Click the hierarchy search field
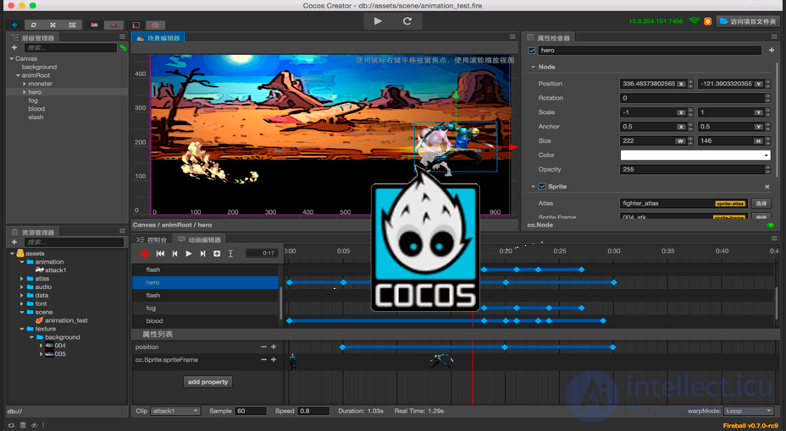 pos(70,47)
